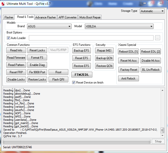Click the Read Info button

(x=16, y=50)
